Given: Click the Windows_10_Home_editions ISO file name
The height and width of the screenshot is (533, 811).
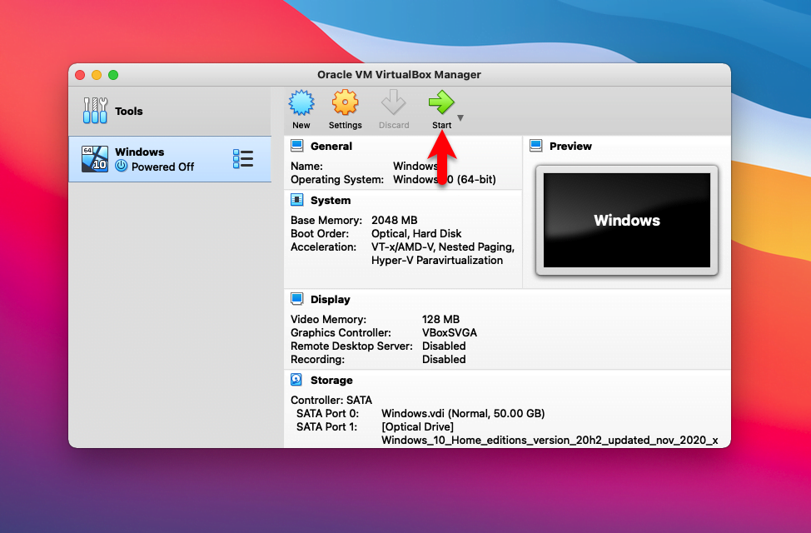Looking at the screenshot, I should (550, 441).
